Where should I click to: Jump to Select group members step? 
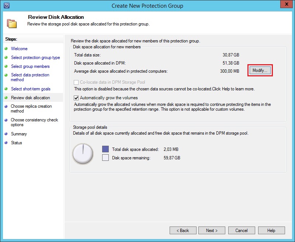click(x=30, y=66)
